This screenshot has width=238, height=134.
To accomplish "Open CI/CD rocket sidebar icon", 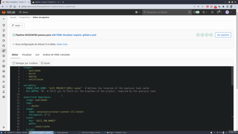I will tap(4, 51).
